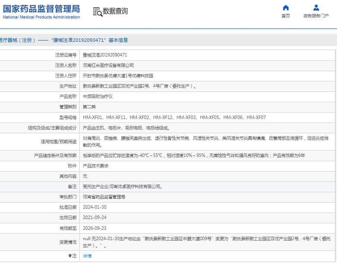Click the 有效期至 label
Screen dimensions: 337x263
tap(68, 228)
